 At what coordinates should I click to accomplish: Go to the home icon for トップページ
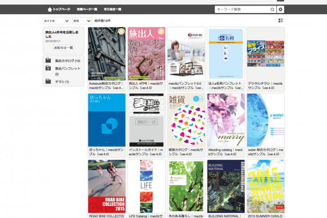50,10
